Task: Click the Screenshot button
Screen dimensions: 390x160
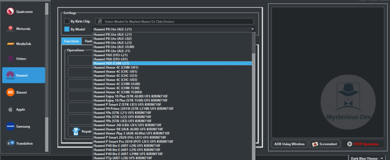Action: click(x=324, y=144)
